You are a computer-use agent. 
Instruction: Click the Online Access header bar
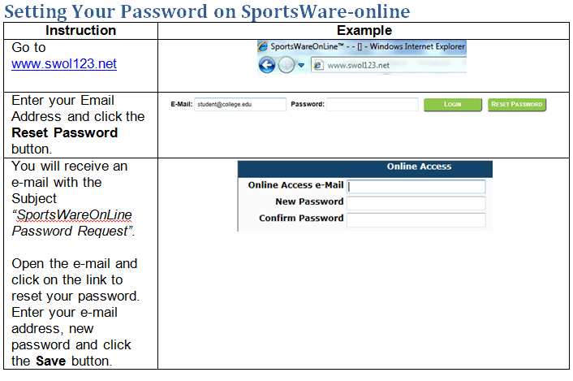point(365,168)
